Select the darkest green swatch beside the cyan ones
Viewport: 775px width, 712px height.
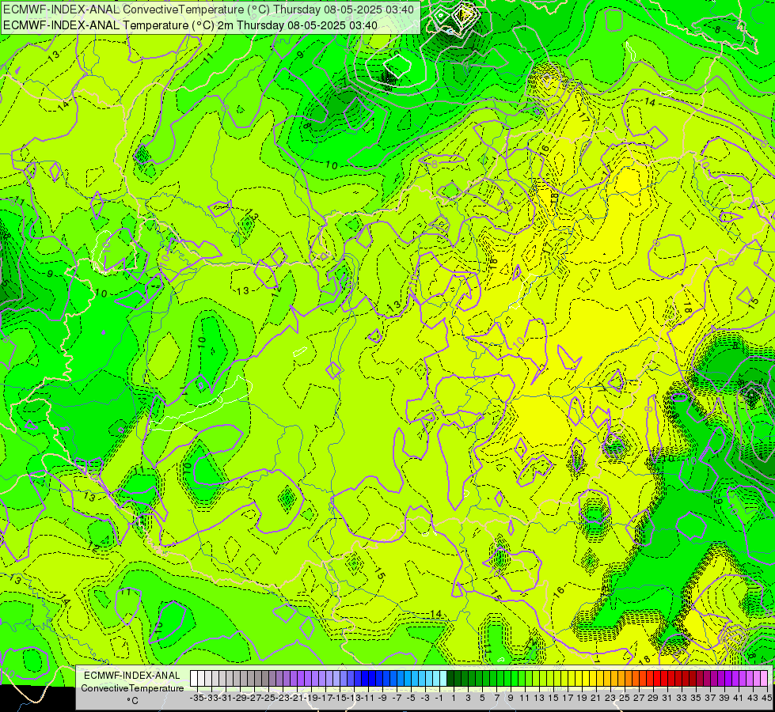[450, 678]
